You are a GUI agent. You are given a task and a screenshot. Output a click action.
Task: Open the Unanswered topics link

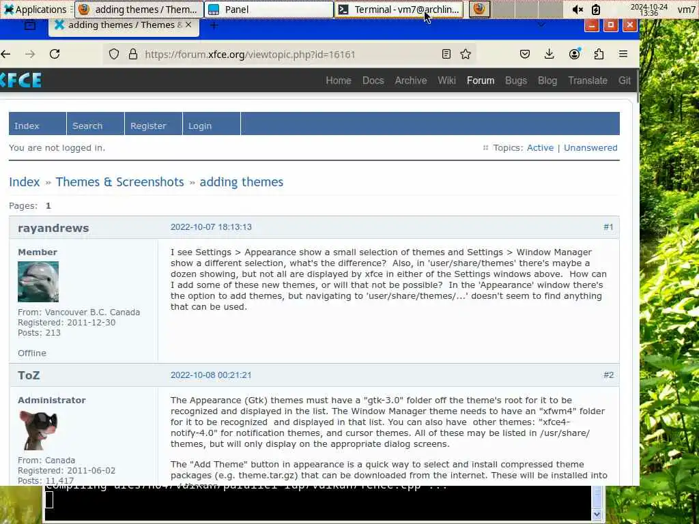pyautogui.click(x=590, y=148)
